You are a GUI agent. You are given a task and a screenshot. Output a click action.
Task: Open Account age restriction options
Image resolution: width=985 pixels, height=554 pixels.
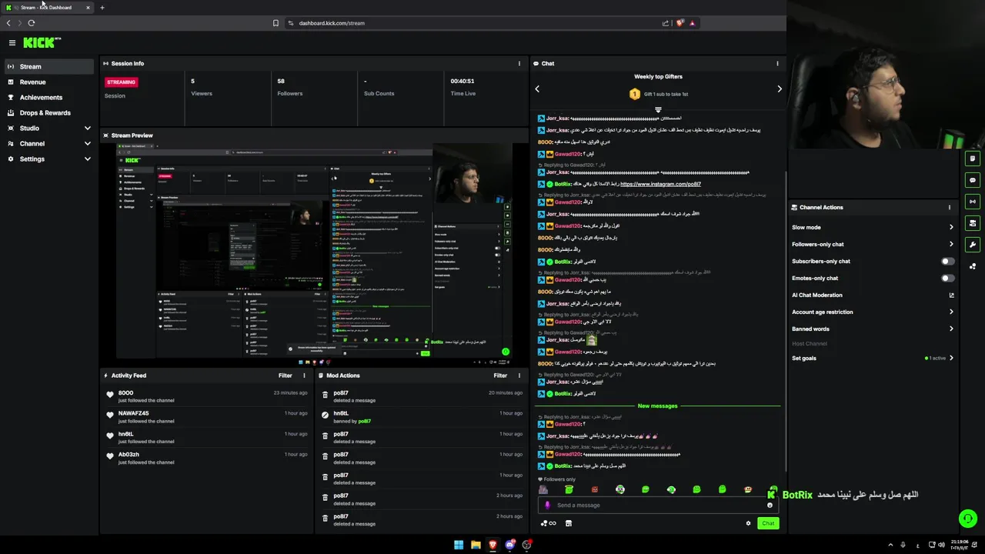coord(873,312)
